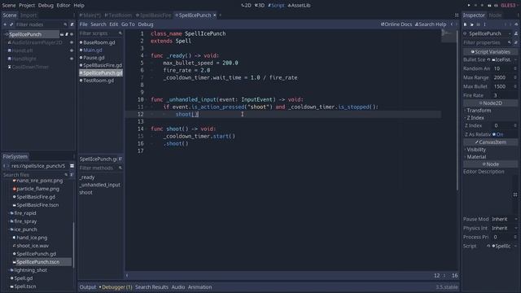Toggle distraction free mode

click(x=457, y=15)
